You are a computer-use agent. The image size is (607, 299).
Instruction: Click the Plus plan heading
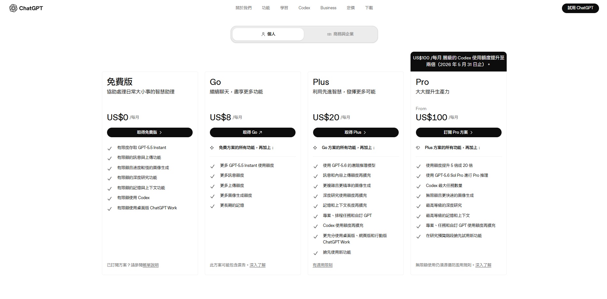coord(321,82)
